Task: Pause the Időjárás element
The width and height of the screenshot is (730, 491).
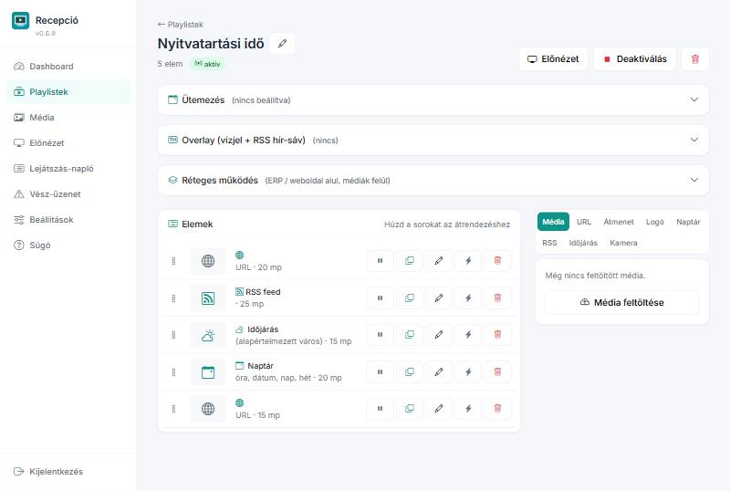Action: [380, 335]
